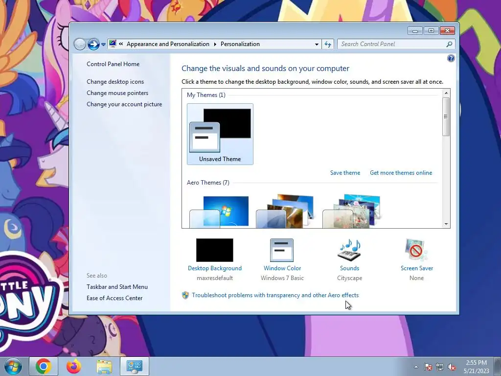Image resolution: width=501 pixels, height=376 pixels.
Task: Open the help question mark icon
Action: click(x=451, y=58)
